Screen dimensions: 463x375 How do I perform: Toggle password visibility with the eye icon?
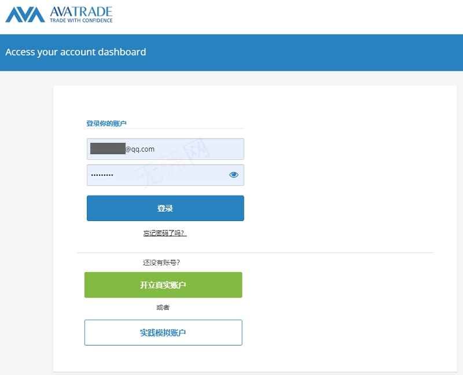click(x=234, y=175)
